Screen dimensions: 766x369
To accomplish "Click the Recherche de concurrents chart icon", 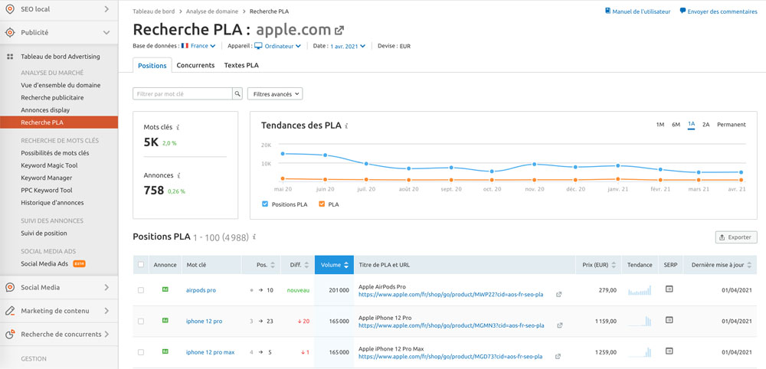I will pyautogui.click(x=9, y=335).
